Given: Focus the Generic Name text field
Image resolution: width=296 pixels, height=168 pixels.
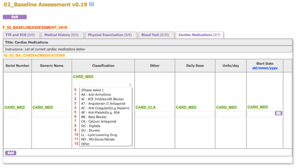Looking at the screenshot, I should (52, 114).
